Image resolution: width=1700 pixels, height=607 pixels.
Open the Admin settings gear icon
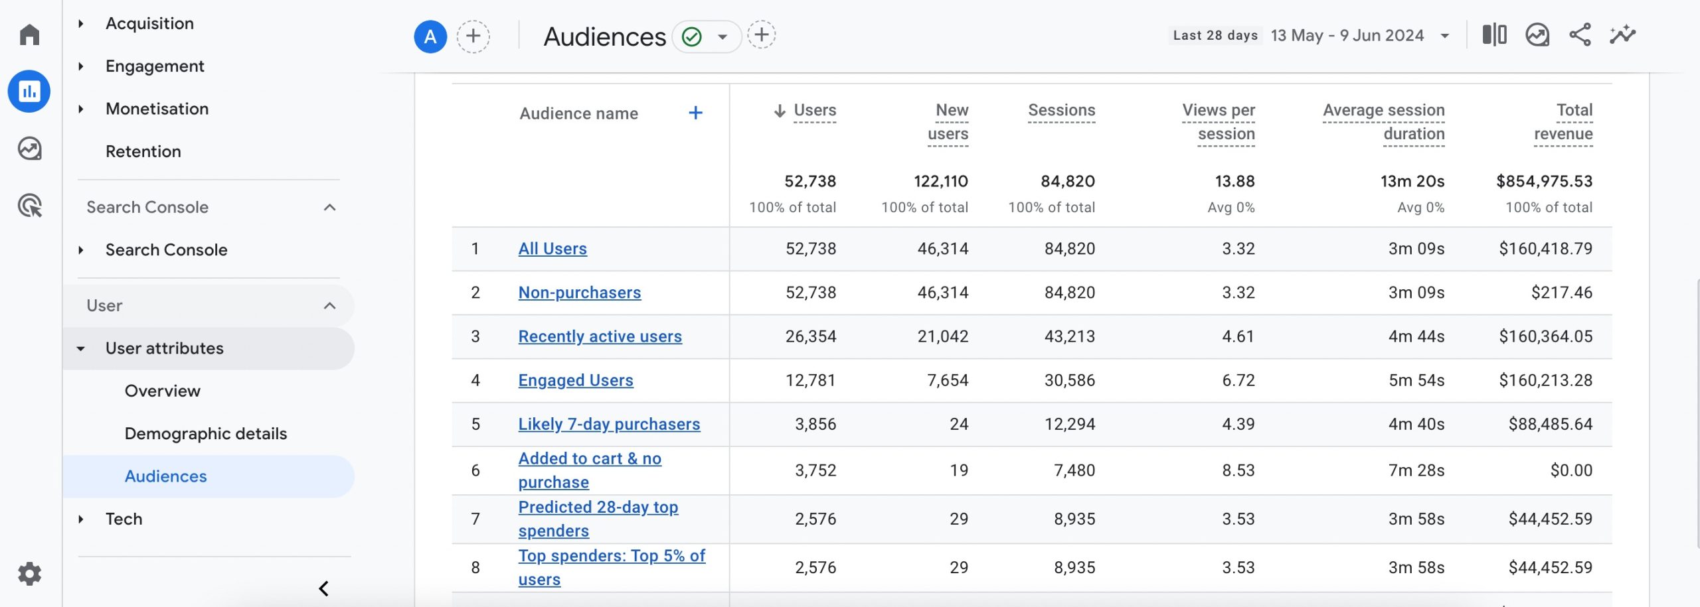point(29,574)
